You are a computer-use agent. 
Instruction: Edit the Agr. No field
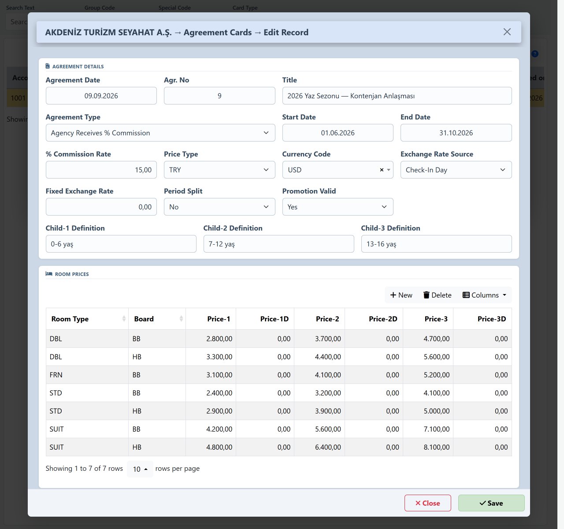tap(219, 96)
